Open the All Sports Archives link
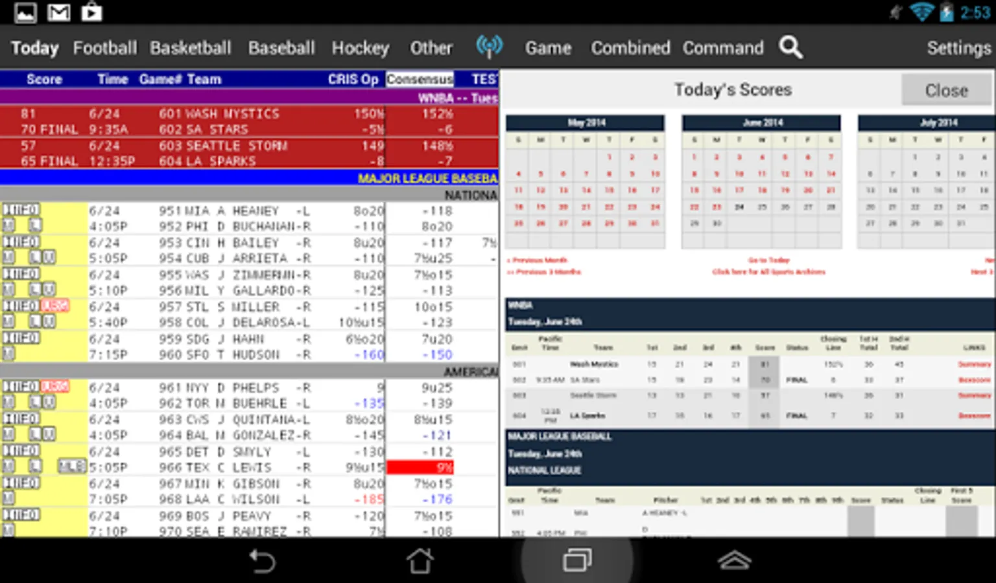The height and width of the screenshot is (583, 996). (769, 272)
